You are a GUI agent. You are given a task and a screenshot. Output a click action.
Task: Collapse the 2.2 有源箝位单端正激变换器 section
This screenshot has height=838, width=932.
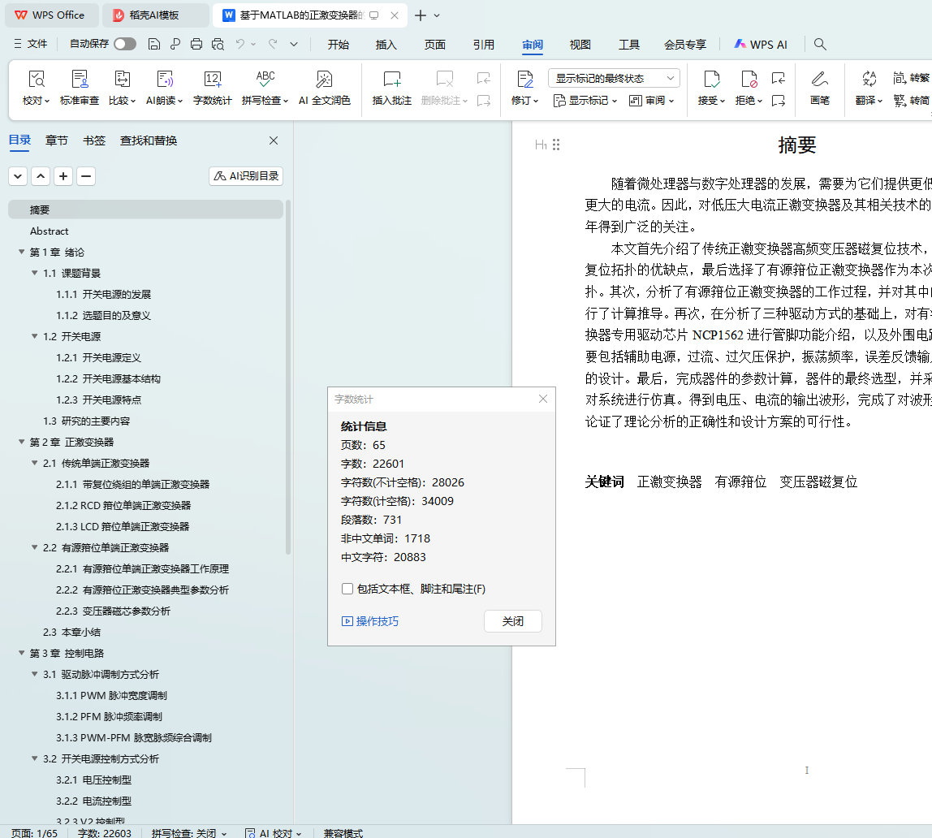pyautogui.click(x=35, y=548)
